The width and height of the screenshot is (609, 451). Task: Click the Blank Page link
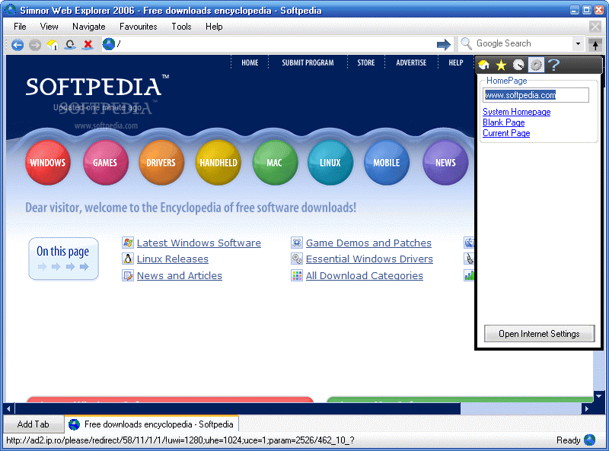pos(504,122)
